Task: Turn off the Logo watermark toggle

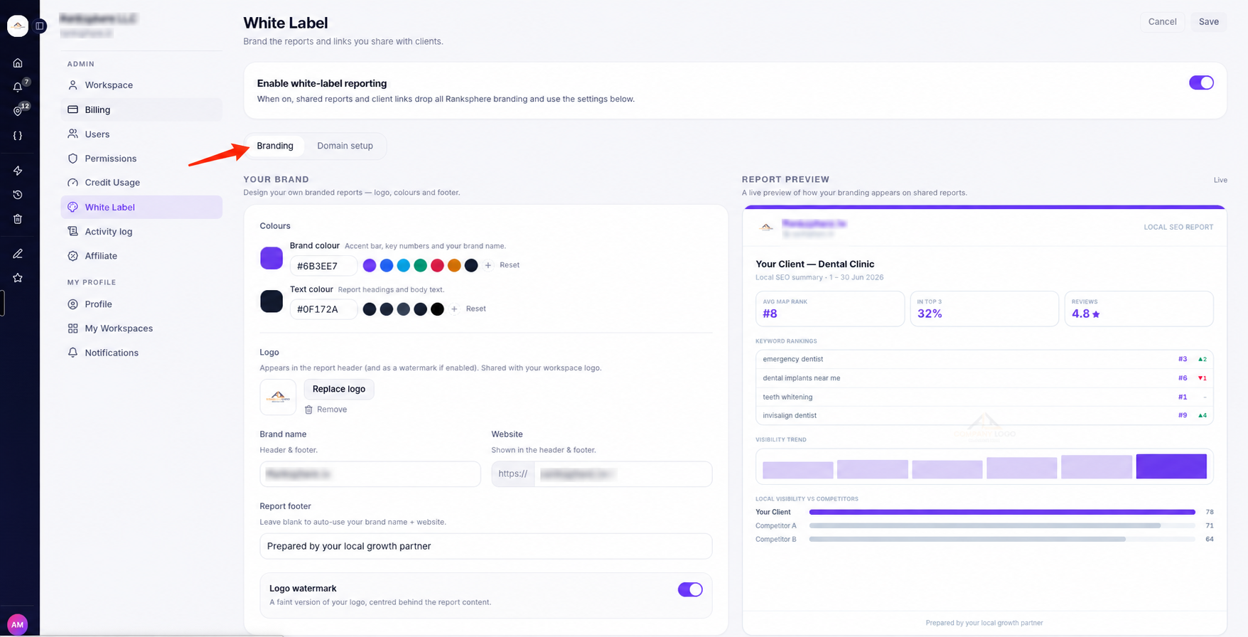Action: 690,589
